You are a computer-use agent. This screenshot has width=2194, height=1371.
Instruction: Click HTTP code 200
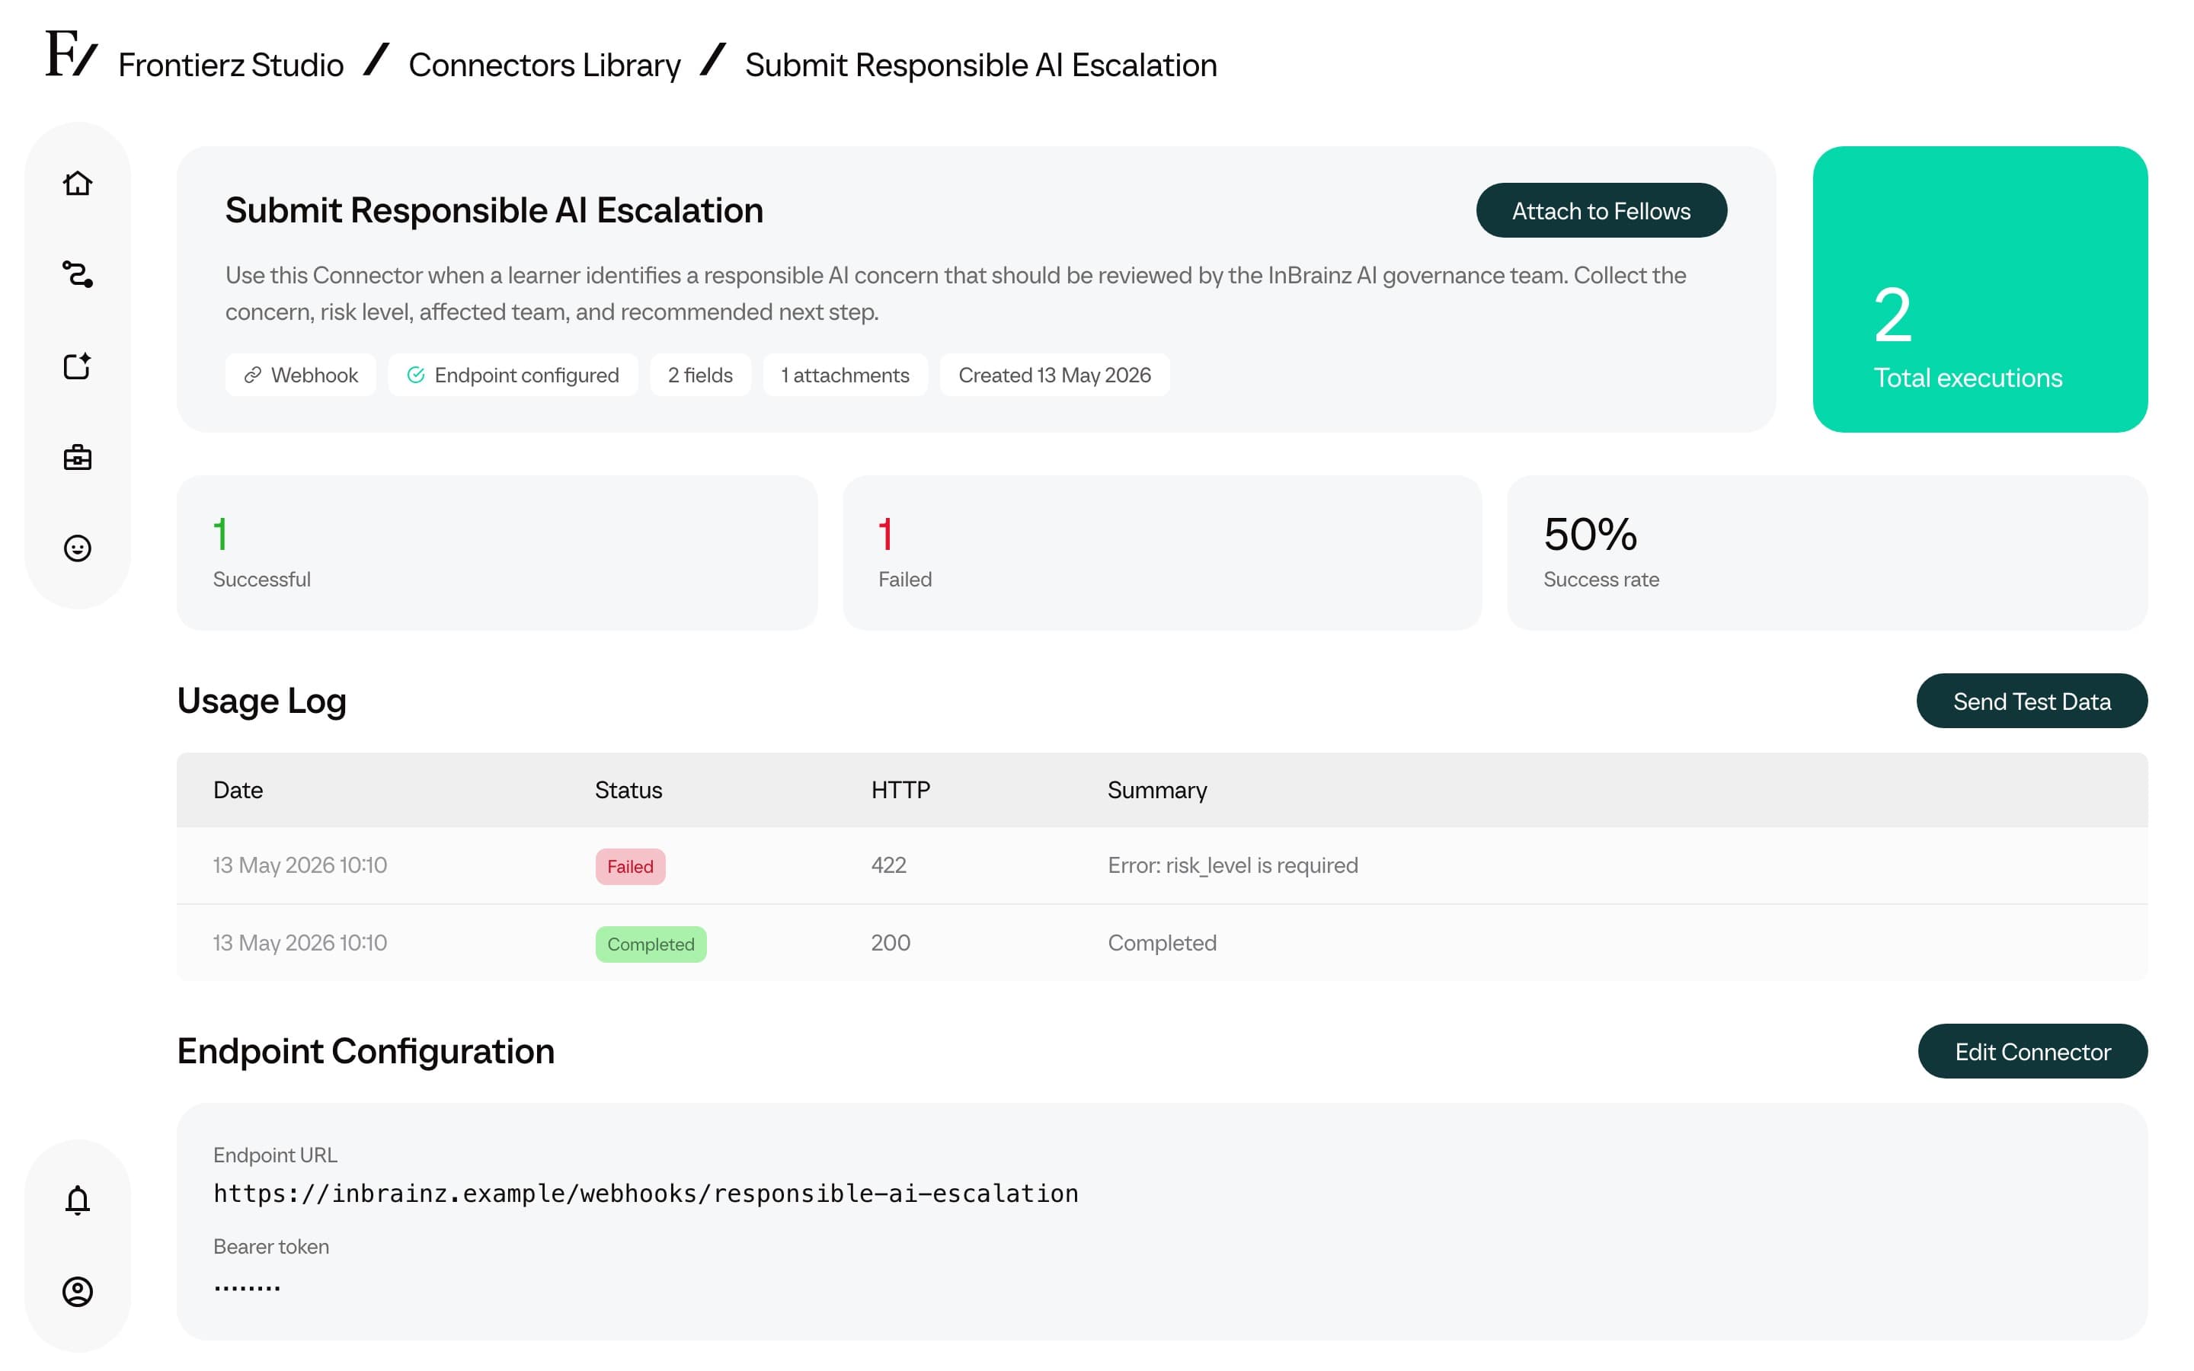pos(891,943)
